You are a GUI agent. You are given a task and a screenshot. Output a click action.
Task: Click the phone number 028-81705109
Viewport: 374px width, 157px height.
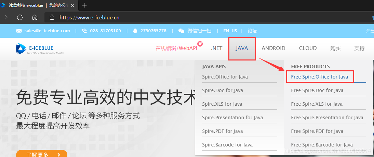point(105,31)
